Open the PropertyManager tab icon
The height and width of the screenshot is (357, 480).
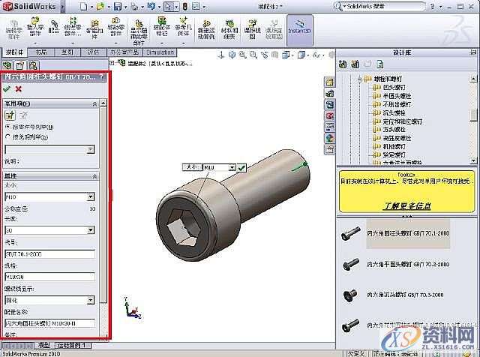[20, 65]
